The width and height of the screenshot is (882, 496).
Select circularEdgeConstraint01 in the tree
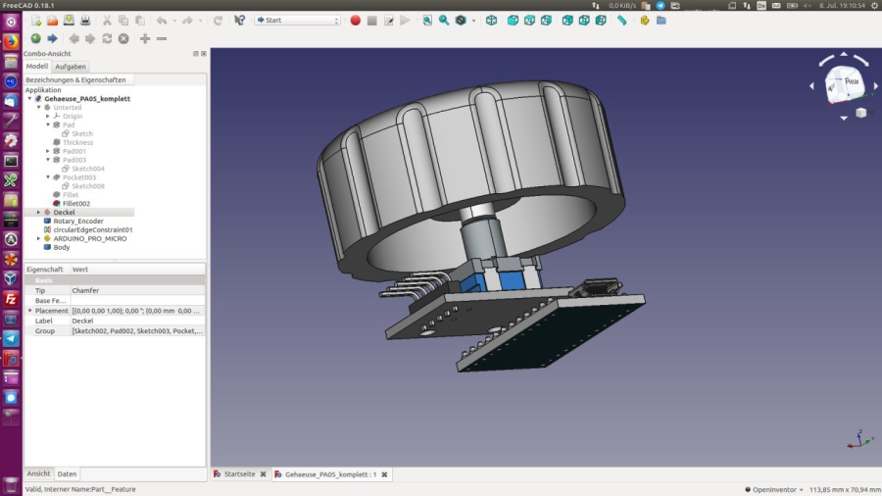93,229
